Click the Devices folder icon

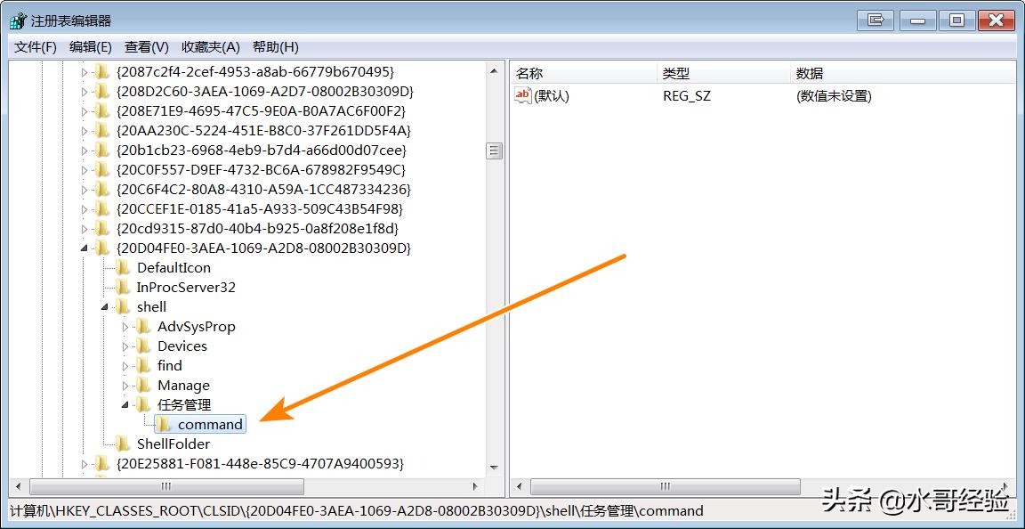pyautogui.click(x=143, y=346)
